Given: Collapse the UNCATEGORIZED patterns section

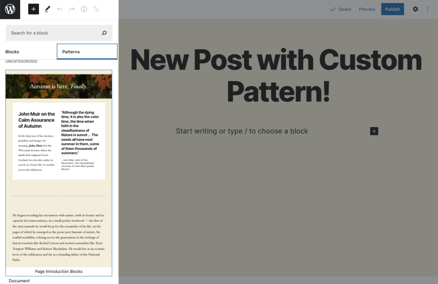Looking at the screenshot, I should coord(21,61).
